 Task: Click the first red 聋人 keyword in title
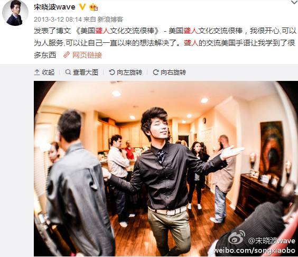click(x=103, y=31)
